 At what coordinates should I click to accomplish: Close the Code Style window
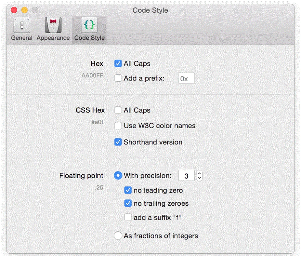[x=14, y=10]
